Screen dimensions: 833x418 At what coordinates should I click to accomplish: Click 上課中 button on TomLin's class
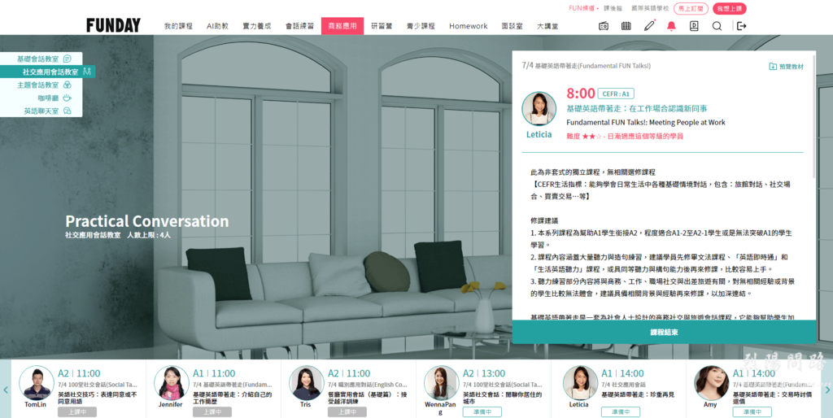(77, 411)
